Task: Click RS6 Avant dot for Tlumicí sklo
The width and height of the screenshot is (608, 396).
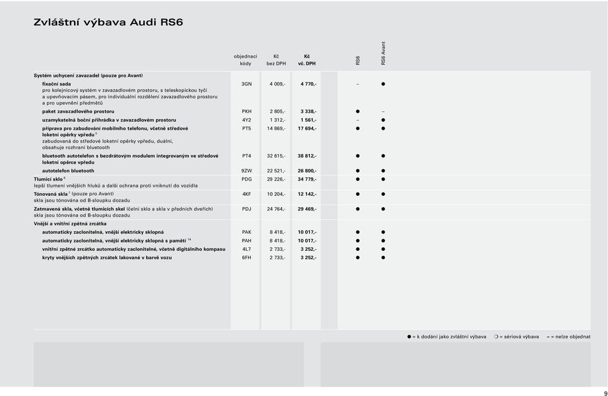Action: [383, 179]
